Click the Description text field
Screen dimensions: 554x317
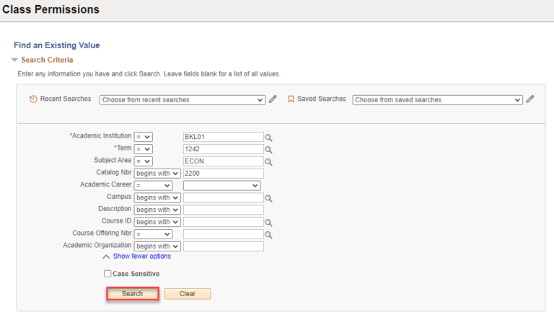pos(223,210)
